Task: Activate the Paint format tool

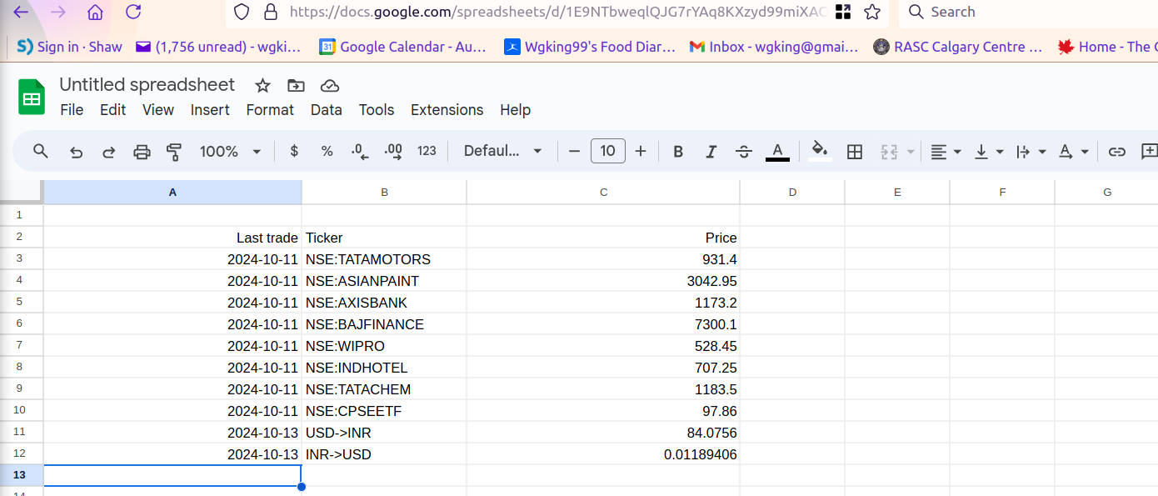Action: click(x=174, y=151)
